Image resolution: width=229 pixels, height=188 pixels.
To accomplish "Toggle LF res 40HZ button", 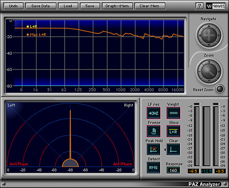I will pyautogui.click(x=153, y=113).
